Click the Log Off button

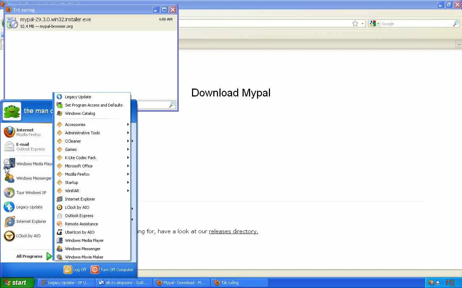(x=75, y=270)
